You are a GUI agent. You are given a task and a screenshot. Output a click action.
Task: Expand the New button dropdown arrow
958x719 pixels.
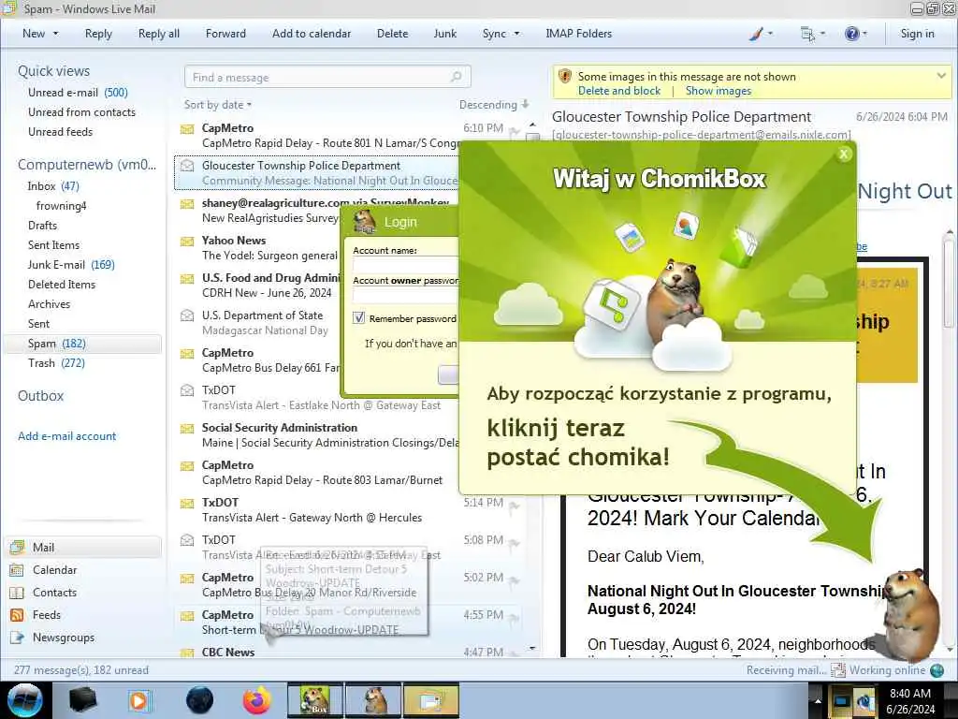coord(55,34)
